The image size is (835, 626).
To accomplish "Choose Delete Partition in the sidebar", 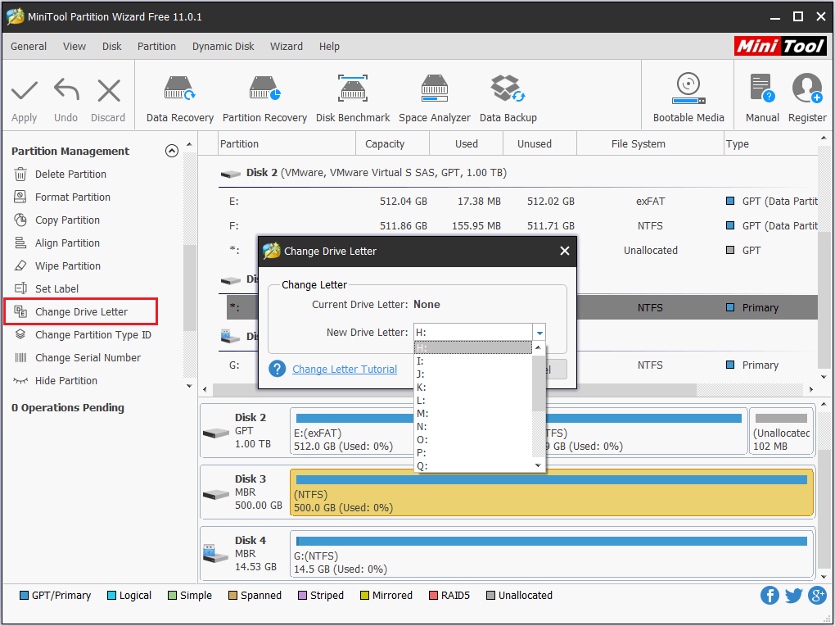I will click(70, 175).
